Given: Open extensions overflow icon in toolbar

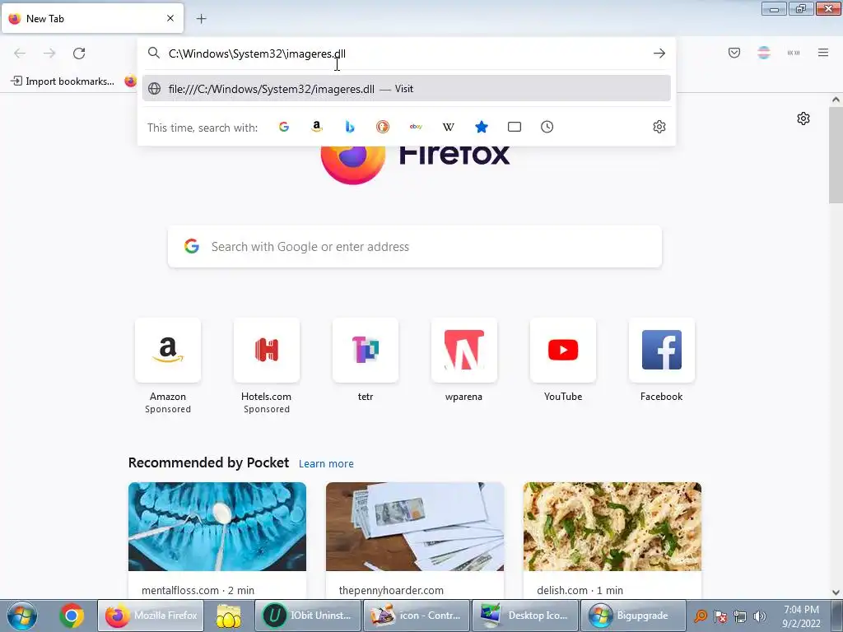Looking at the screenshot, I should point(794,53).
